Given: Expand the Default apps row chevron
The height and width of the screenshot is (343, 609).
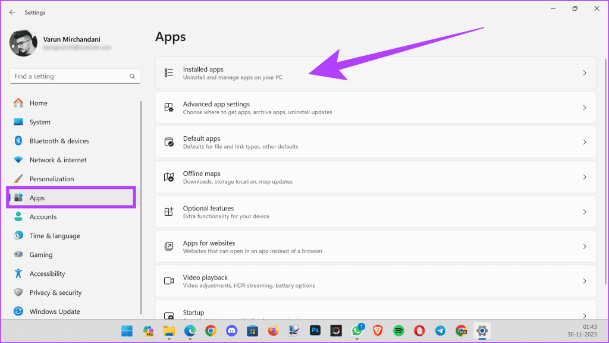Looking at the screenshot, I should 583,141.
